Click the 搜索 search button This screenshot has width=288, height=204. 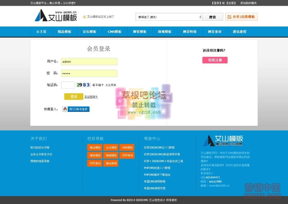pyautogui.click(x=212, y=17)
